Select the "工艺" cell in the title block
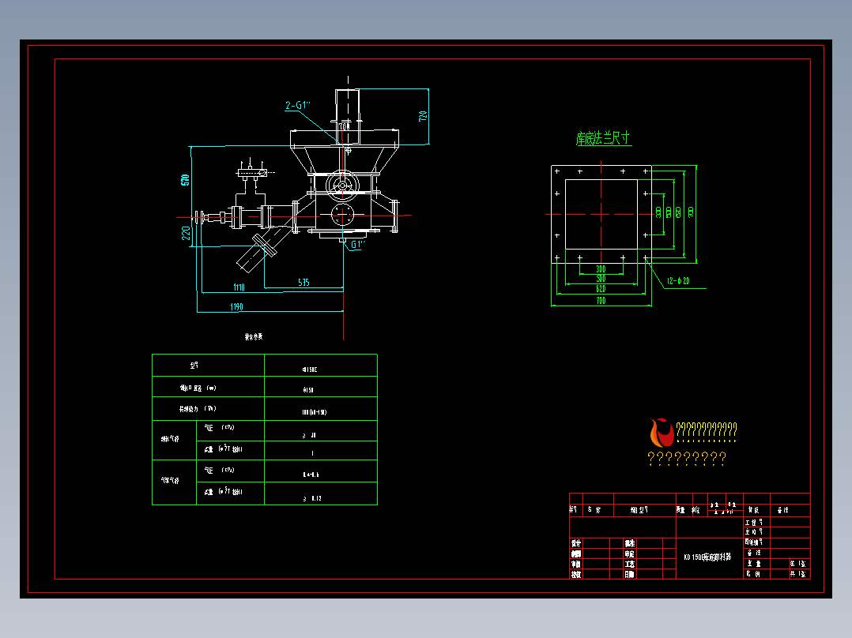Screen dimensions: 852x638 click(629, 564)
